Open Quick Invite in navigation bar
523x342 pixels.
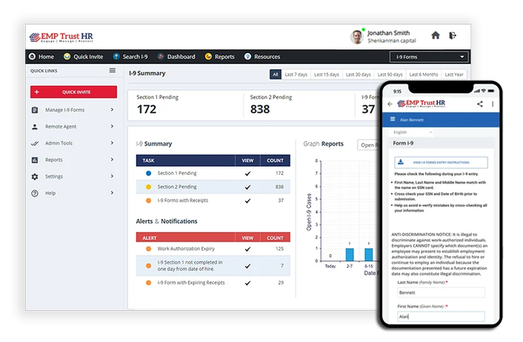[84, 56]
